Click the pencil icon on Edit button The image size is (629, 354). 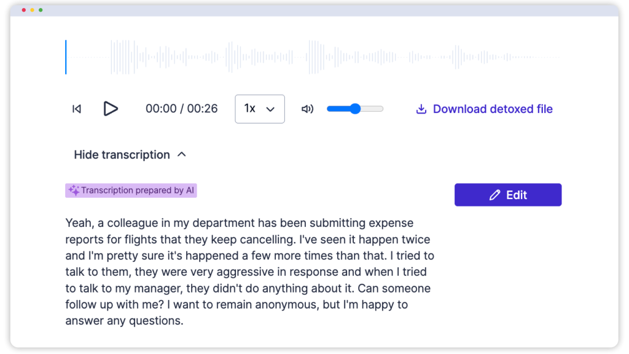click(494, 195)
